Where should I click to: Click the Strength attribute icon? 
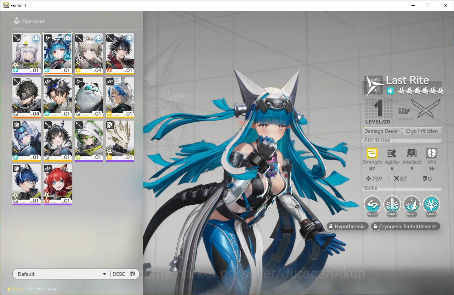click(x=372, y=153)
